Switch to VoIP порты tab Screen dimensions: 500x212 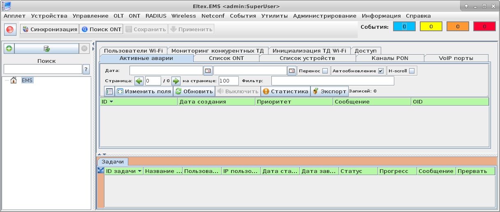pos(456,58)
